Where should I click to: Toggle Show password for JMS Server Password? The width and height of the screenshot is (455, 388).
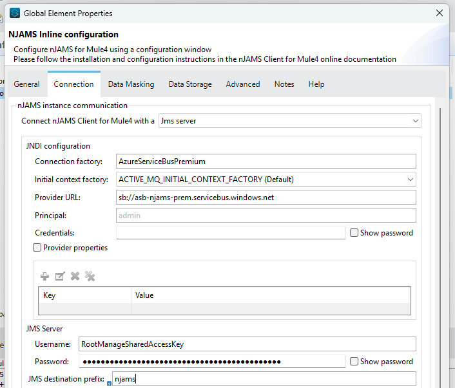[x=354, y=362]
